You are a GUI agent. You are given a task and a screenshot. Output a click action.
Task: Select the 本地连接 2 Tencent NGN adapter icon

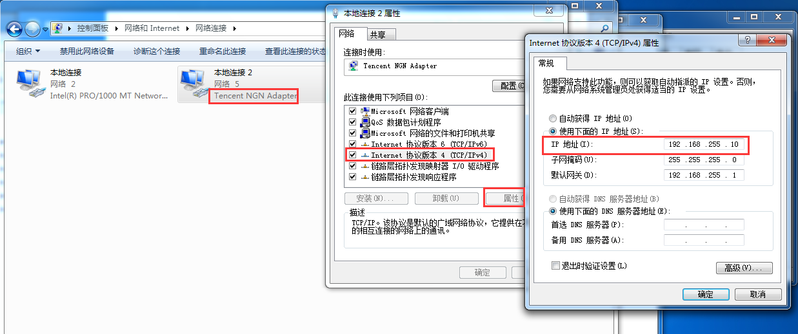[x=192, y=82]
